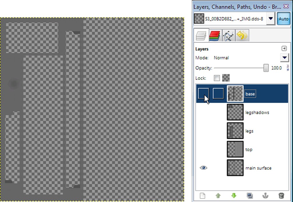Open the Layers tab configuration menu
Screen dimensions: 293x202
point(284,48)
